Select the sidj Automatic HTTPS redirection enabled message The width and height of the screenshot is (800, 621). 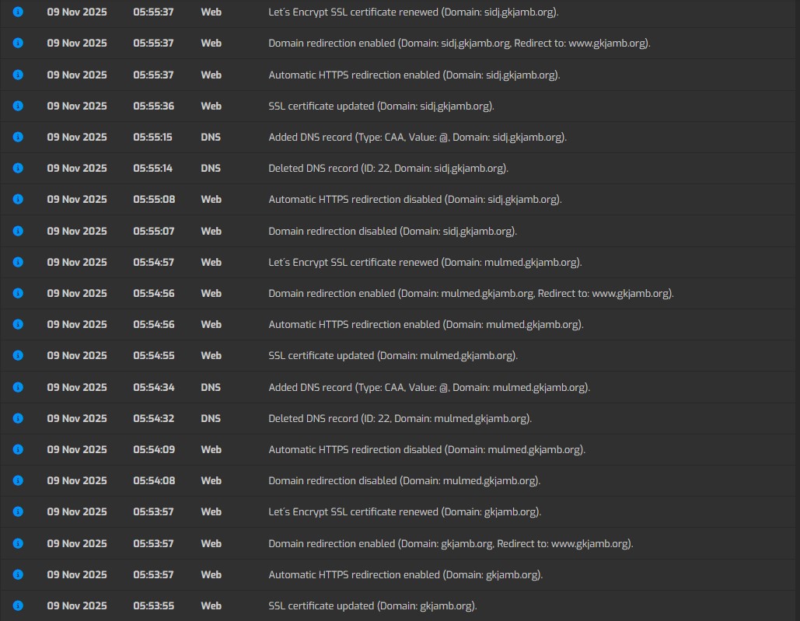click(414, 75)
